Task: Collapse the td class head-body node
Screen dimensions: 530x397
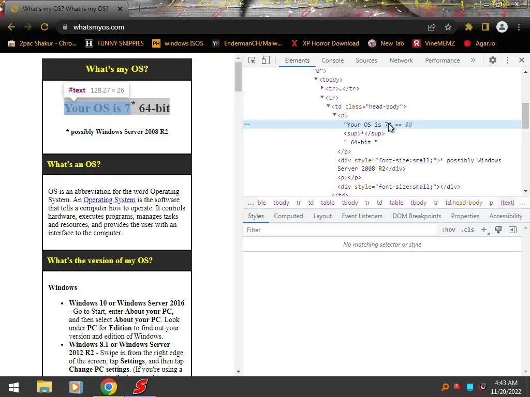Action: click(328, 106)
